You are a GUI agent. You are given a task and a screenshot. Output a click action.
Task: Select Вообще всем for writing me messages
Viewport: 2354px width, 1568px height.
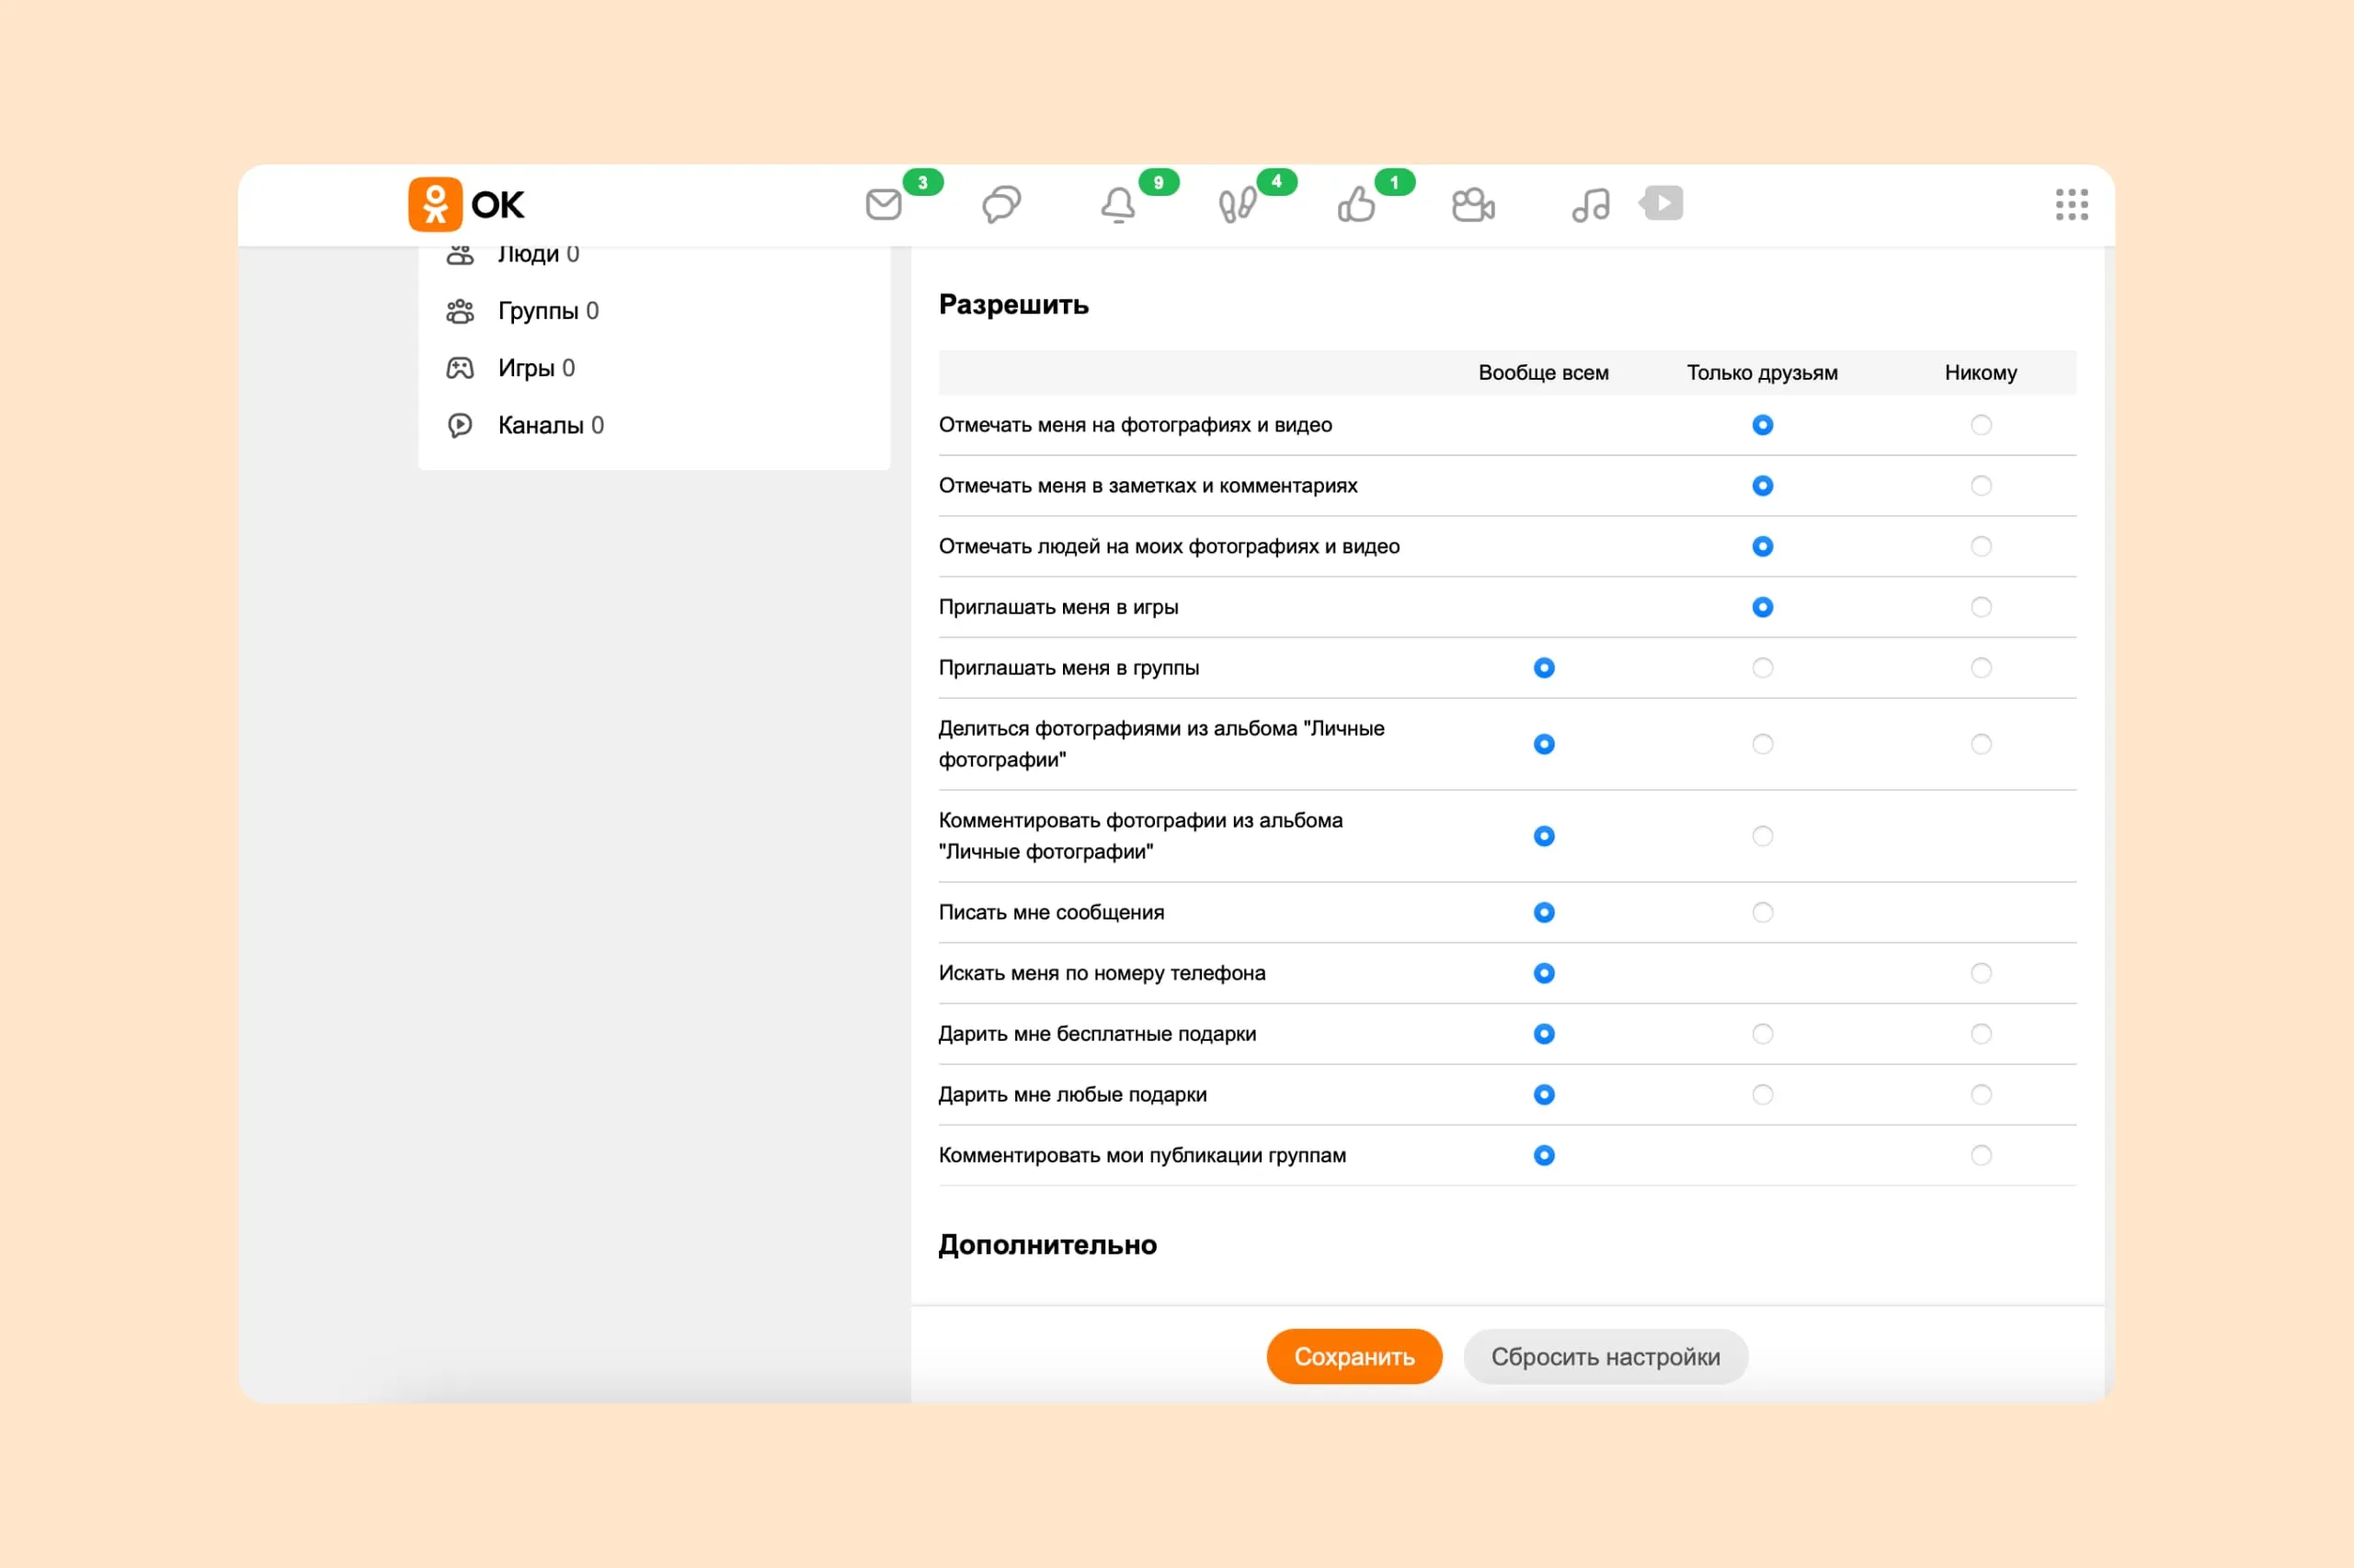(x=1543, y=912)
